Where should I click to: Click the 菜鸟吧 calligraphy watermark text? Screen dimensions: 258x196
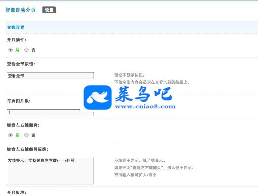(144, 94)
